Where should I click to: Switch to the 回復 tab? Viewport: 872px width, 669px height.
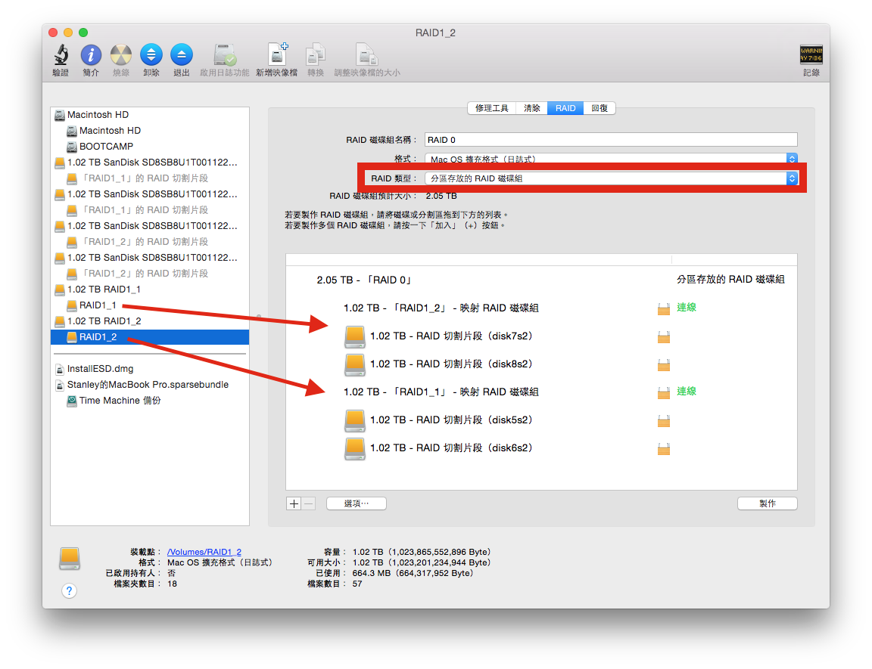point(599,108)
